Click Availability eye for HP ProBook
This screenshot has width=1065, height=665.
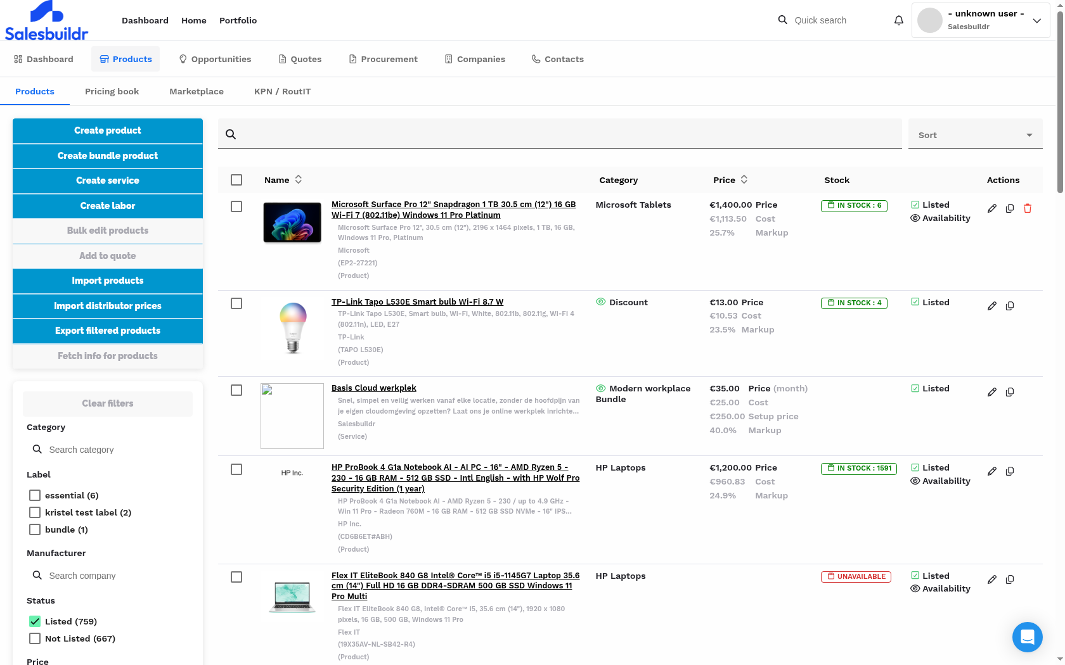point(915,481)
